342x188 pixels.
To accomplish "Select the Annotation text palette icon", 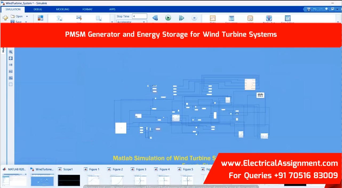I will pos(11,71).
